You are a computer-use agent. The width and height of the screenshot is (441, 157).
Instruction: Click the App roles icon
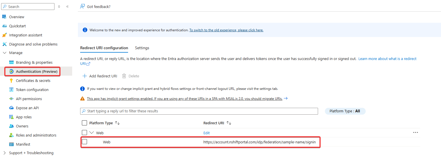pos(11,117)
